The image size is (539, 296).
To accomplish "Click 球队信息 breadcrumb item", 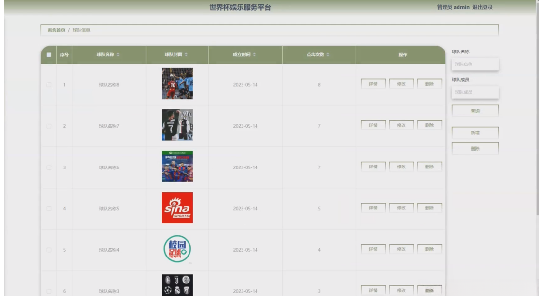I will pyautogui.click(x=81, y=30).
